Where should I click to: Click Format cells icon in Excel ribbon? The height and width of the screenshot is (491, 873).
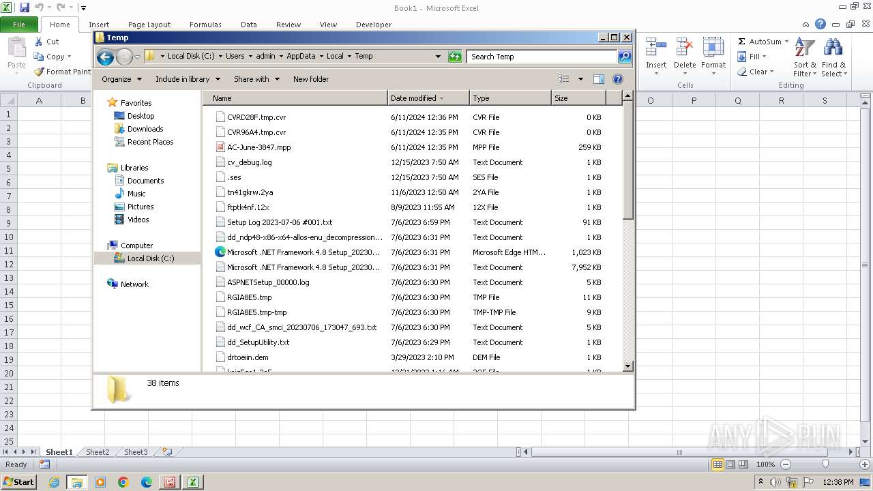713,48
